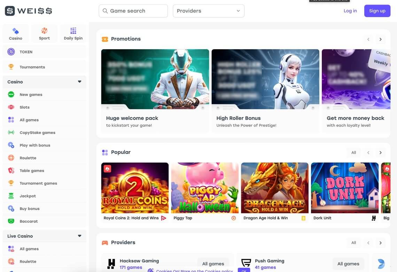Image resolution: width=397 pixels, height=272 pixels.
Task: Collapse the Casino section in the sidebar
Action: pyautogui.click(x=79, y=82)
